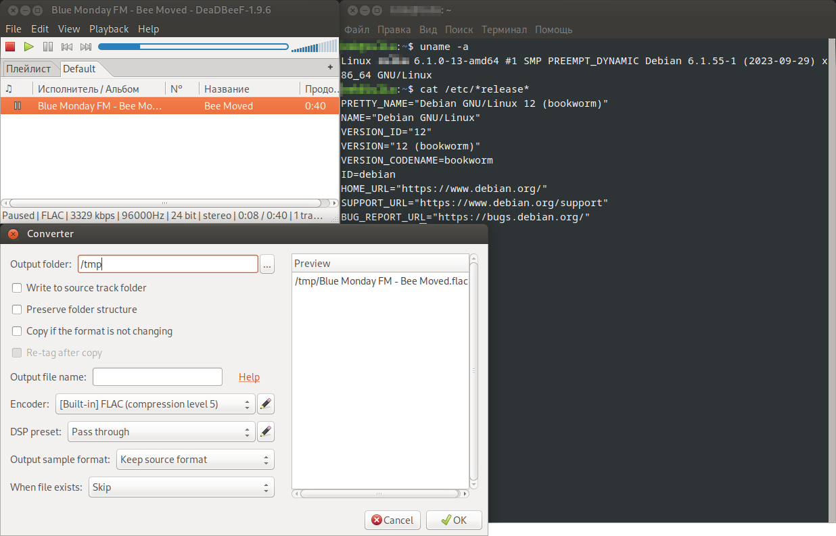Check Copy if the format is not changing
The height and width of the screenshot is (536, 836).
point(17,331)
